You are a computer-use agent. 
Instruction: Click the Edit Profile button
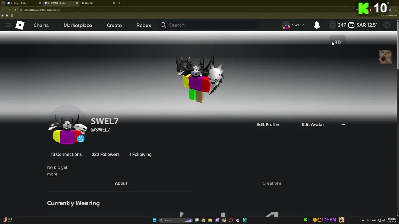pos(268,124)
